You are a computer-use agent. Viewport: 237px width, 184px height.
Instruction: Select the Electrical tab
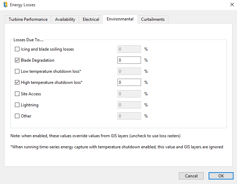(x=91, y=19)
